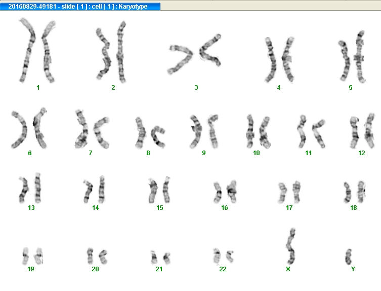
Task: Click the chromosome 19 pair image
Action: 32,256
